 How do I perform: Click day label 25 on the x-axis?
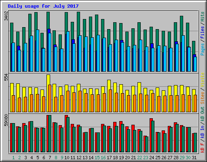[x=158, y=158]
